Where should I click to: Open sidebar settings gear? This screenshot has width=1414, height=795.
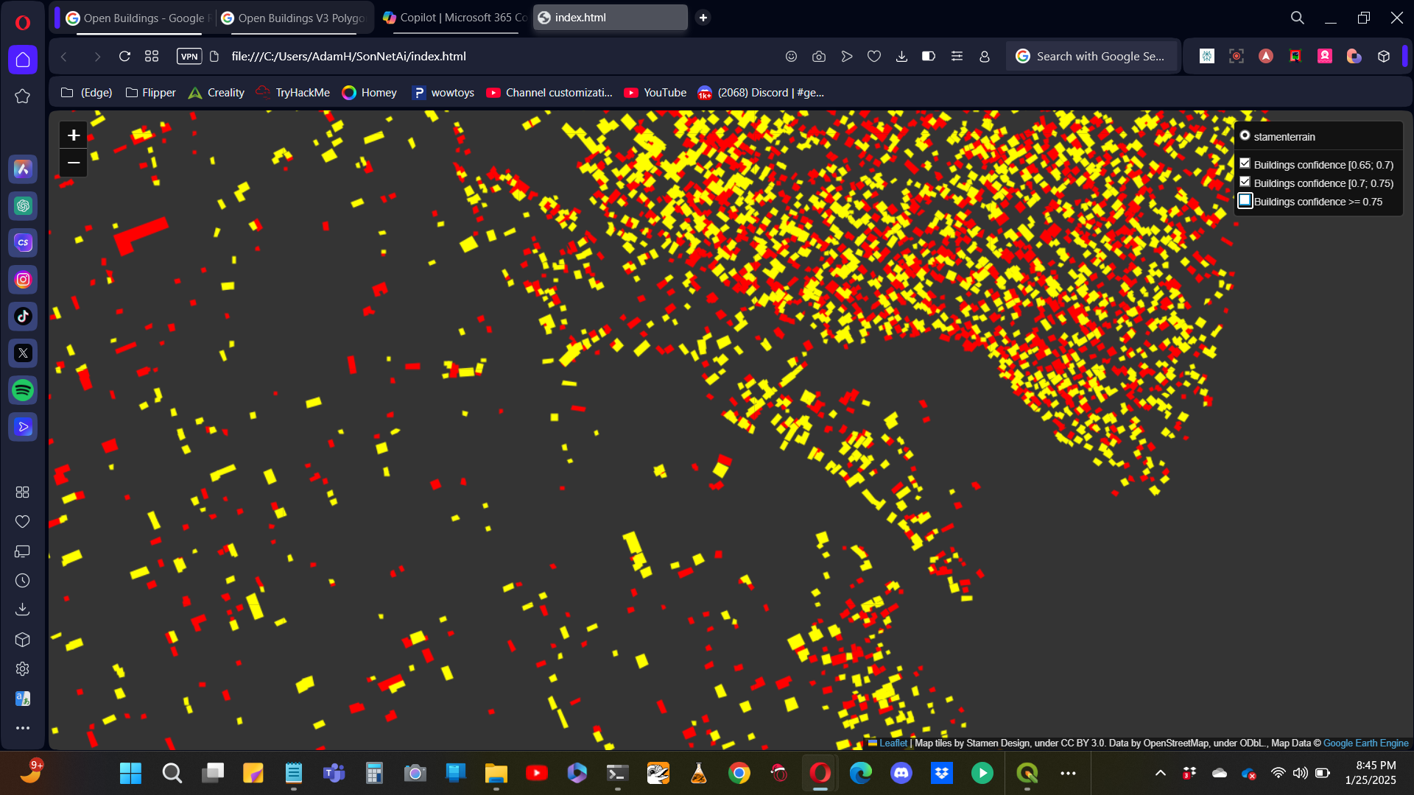point(23,669)
